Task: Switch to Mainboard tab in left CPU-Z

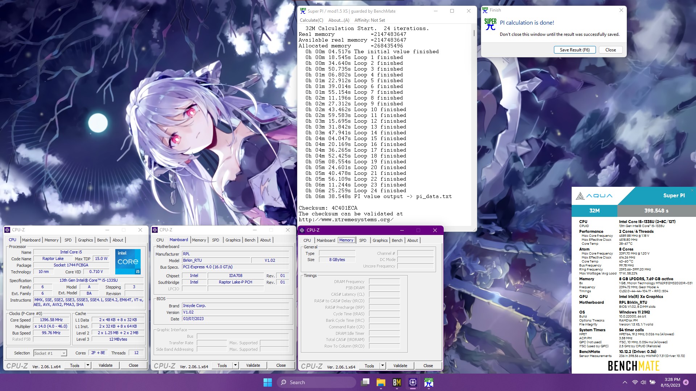Action: (x=31, y=240)
